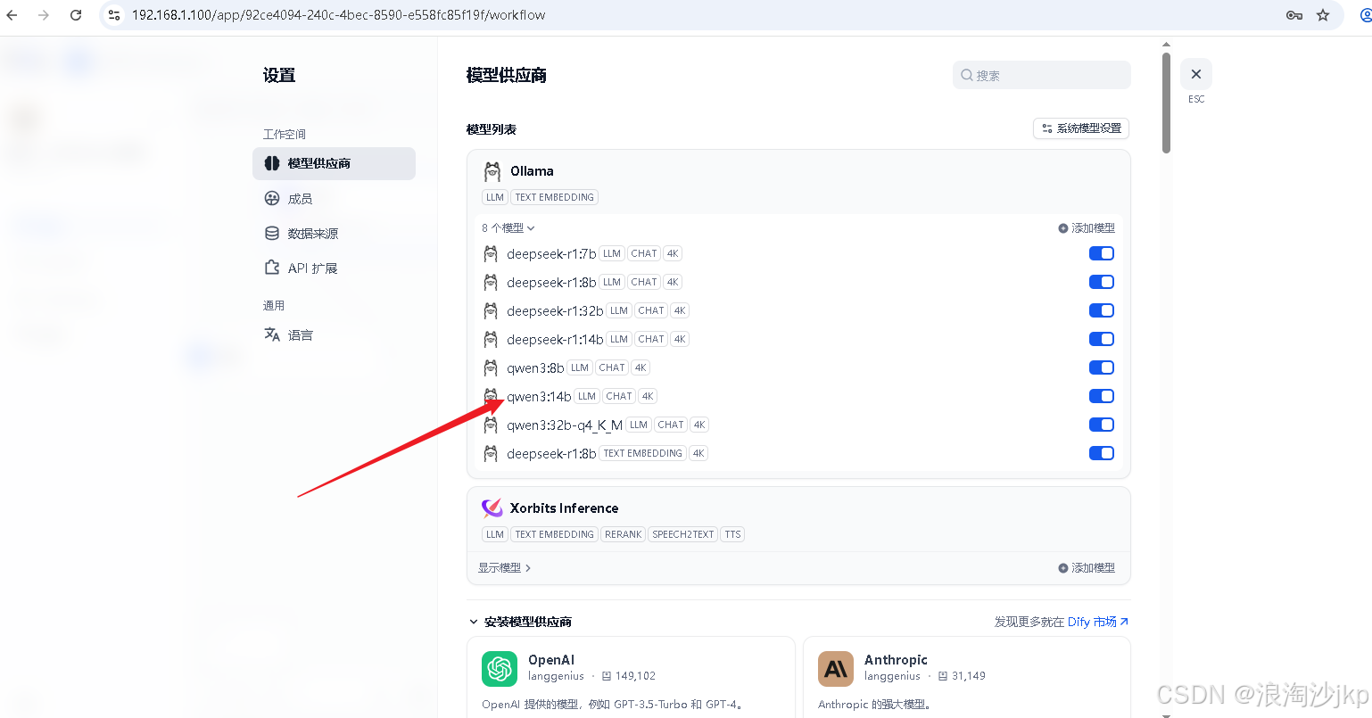Click the browser forward arrow

(44, 15)
